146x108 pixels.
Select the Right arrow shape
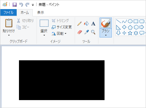[142, 27]
